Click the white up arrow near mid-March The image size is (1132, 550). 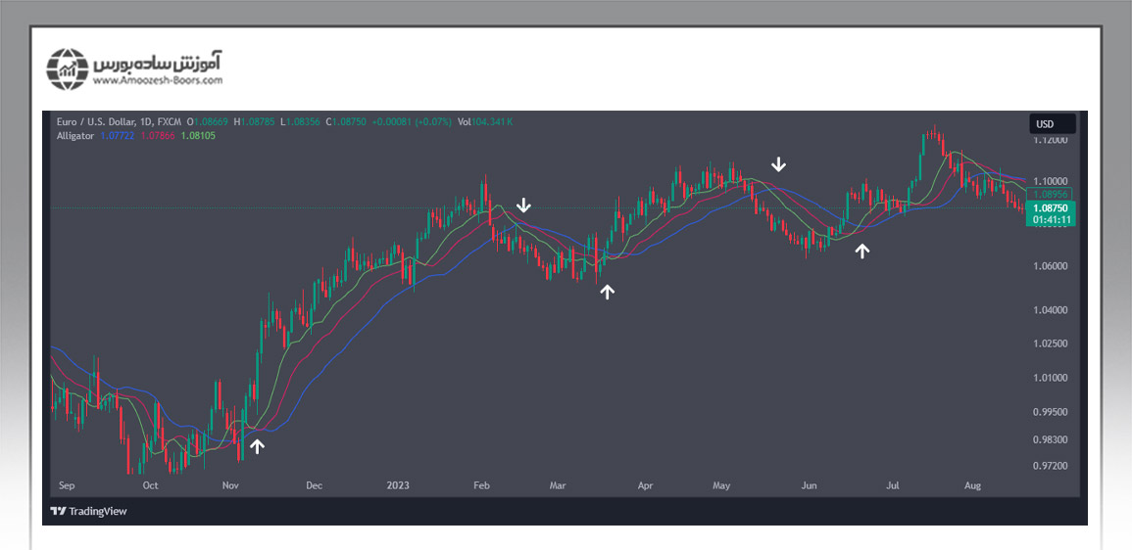(x=608, y=291)
